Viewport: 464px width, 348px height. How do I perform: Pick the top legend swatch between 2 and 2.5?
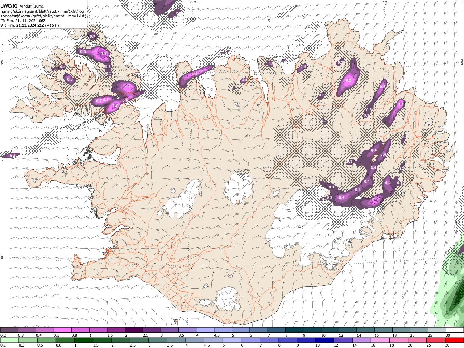click(x=134, y=330)
